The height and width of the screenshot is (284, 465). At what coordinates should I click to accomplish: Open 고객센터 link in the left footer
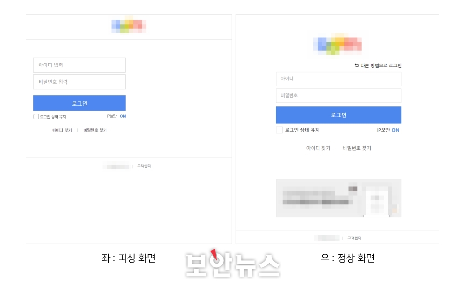tap(144, 166)
